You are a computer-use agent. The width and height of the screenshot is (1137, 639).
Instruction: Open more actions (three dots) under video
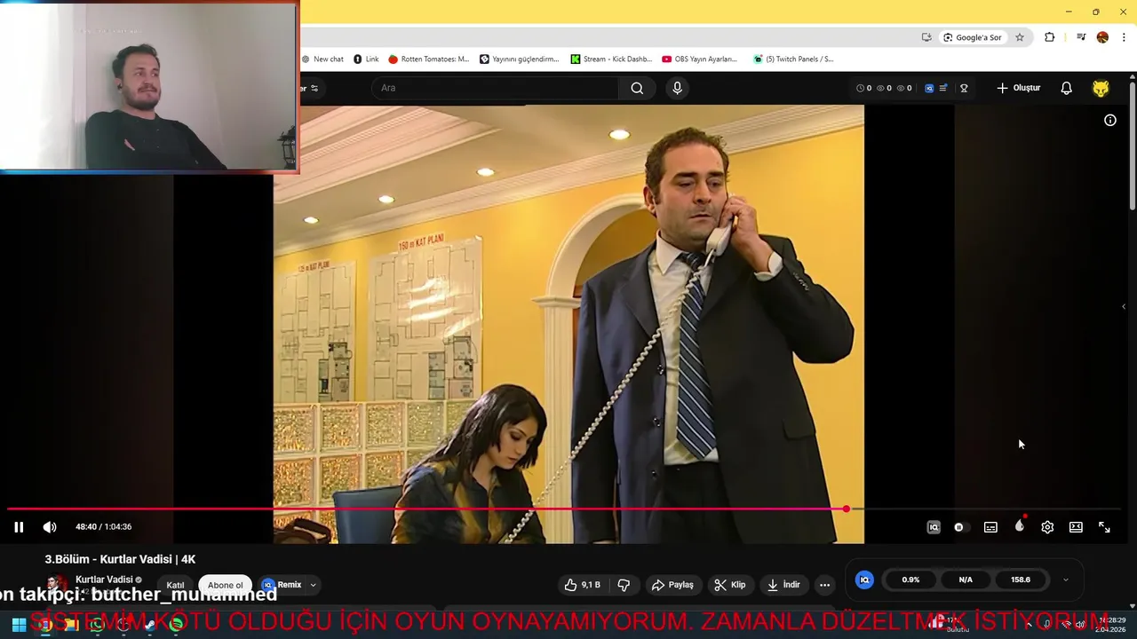click(x=824, y=585)
